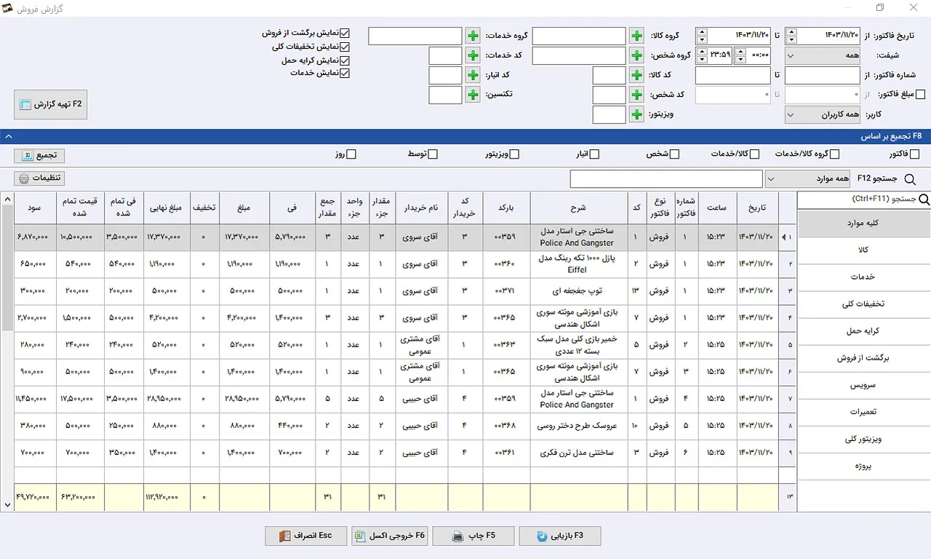
Task: Cancel with the Esc انصراف button
Action: click(x=305, y=536)
